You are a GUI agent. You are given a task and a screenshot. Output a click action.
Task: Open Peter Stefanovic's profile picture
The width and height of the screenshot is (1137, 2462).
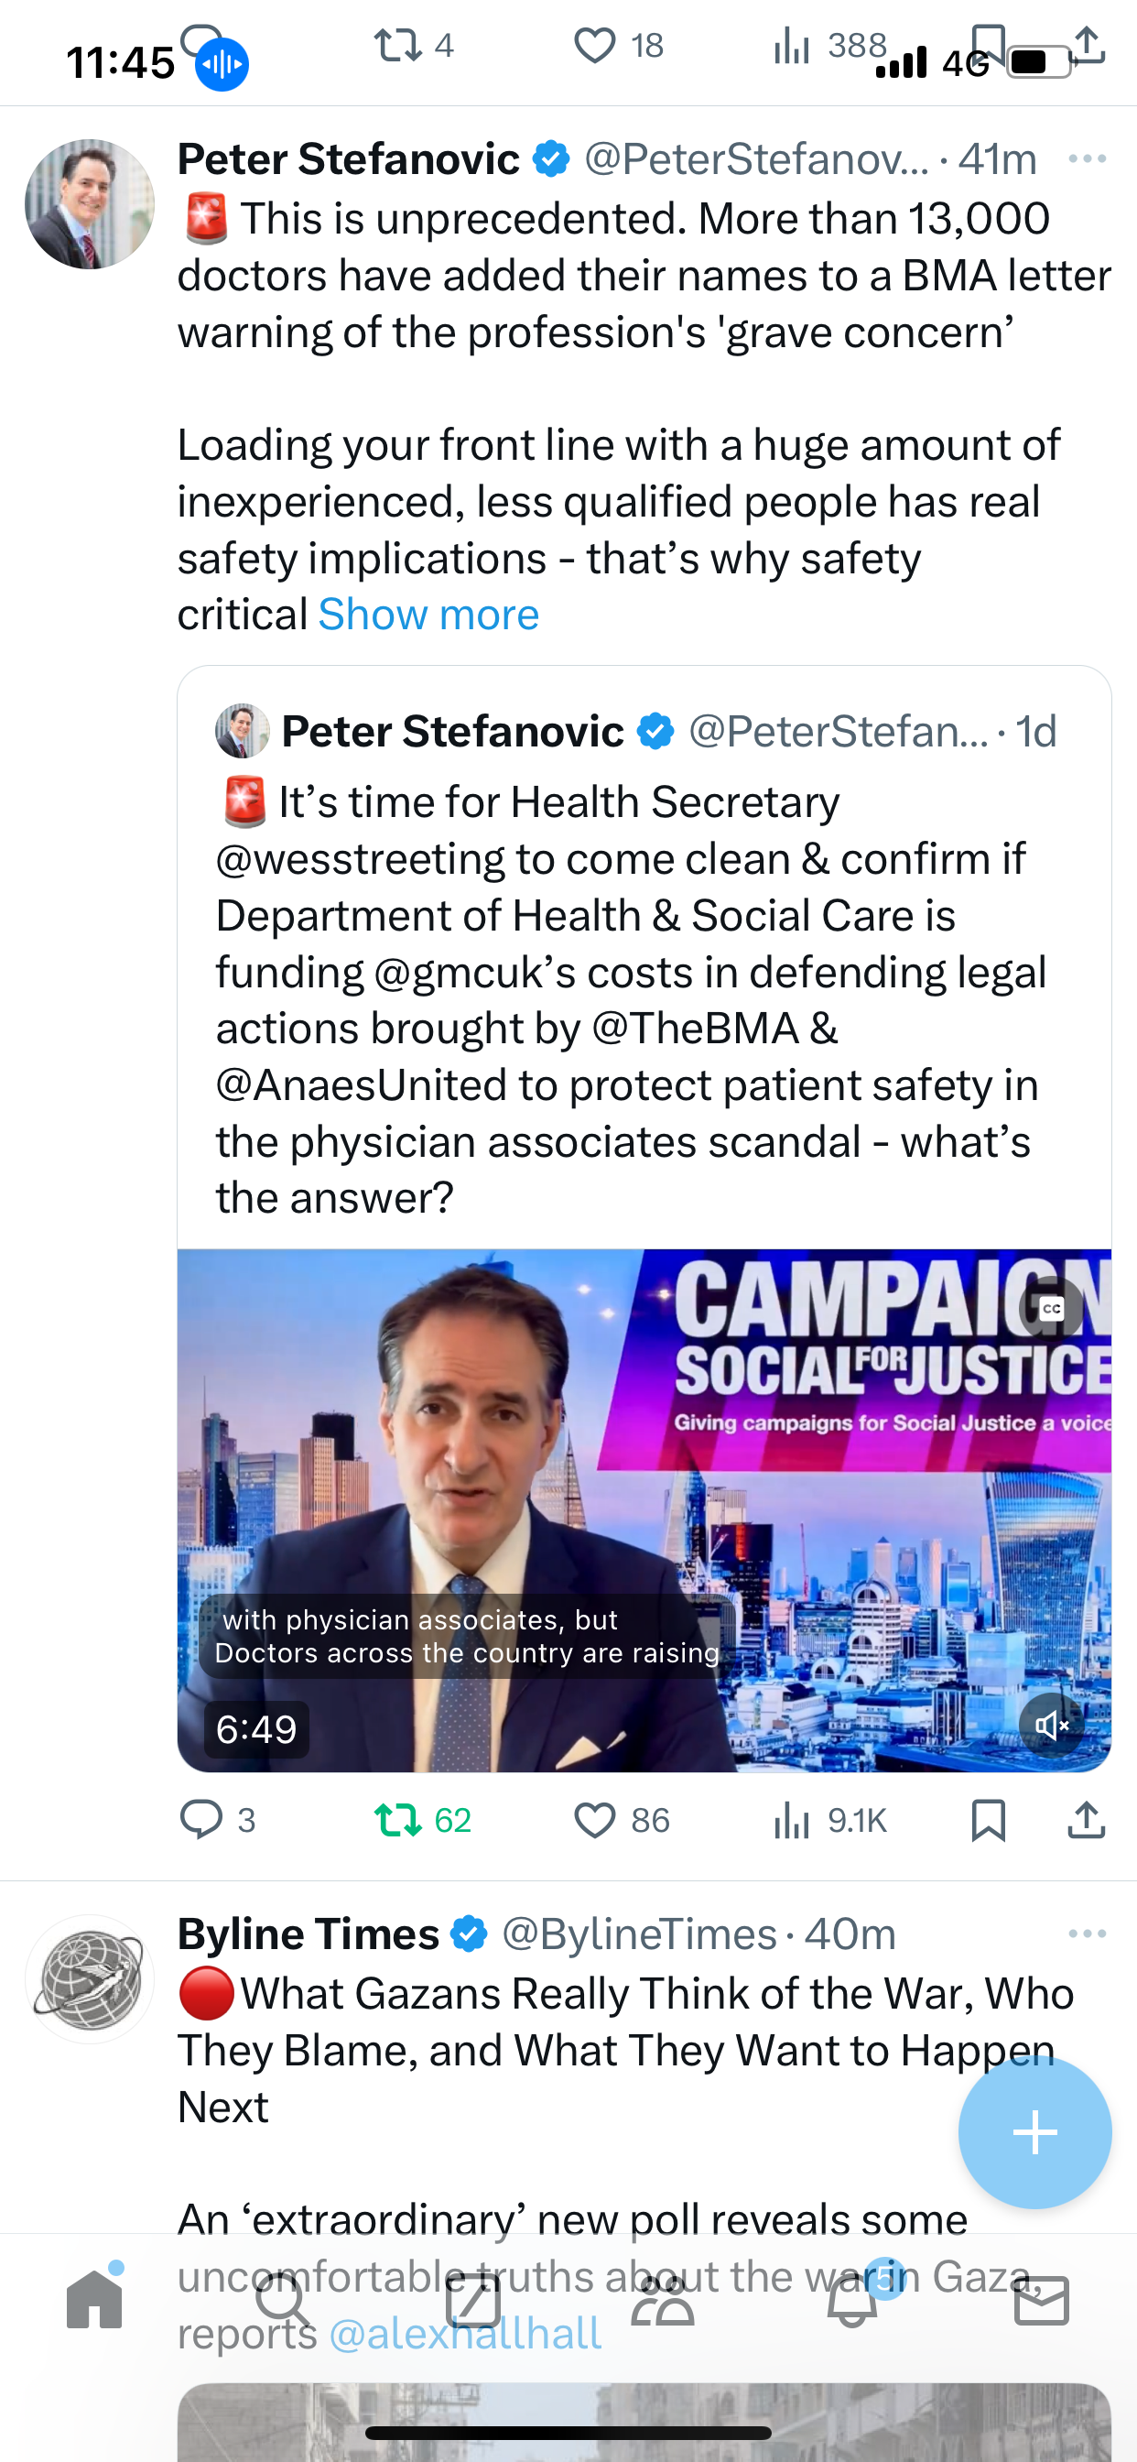tap(90, 203)
